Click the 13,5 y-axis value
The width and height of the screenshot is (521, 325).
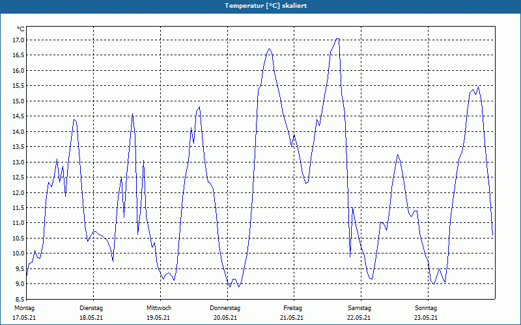(x=18, y=147)
